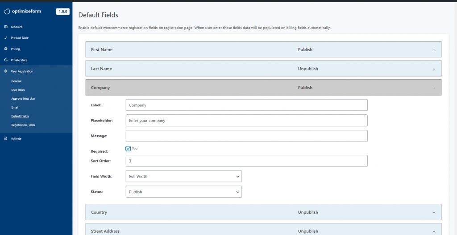
Task: Click the Placeholder text input
Action: [x=246, y=121]
